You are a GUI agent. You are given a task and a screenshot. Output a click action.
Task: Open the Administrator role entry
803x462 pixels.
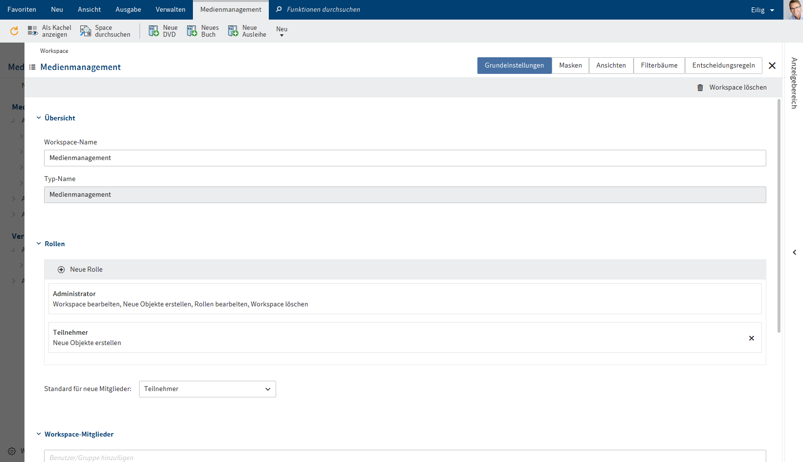coord(404,299)
